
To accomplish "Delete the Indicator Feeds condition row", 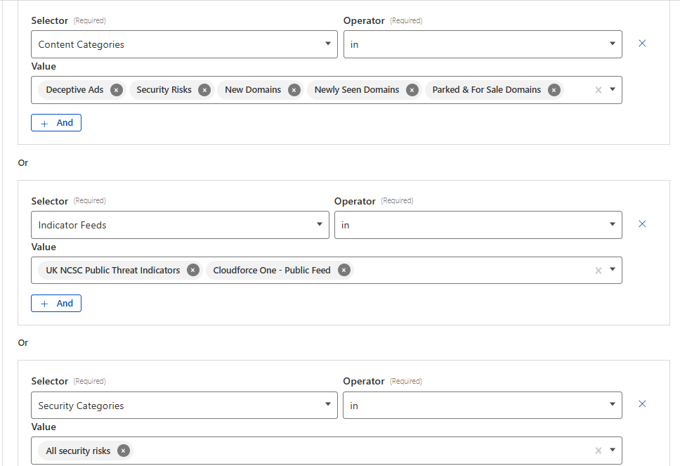I will (x=642, y=224).
